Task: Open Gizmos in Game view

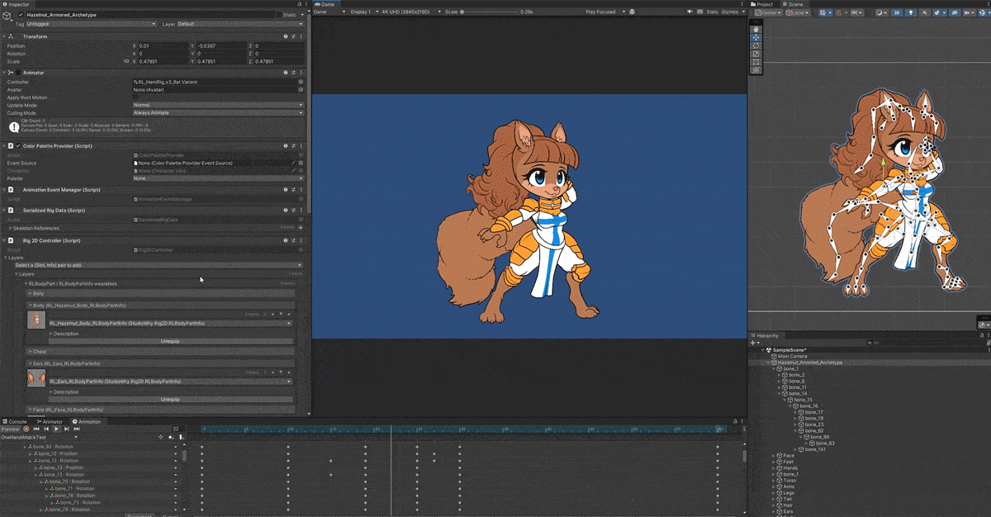Action: pos(731,12)
